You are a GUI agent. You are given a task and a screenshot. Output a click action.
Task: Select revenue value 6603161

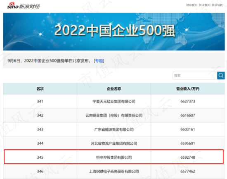(188, 129)
